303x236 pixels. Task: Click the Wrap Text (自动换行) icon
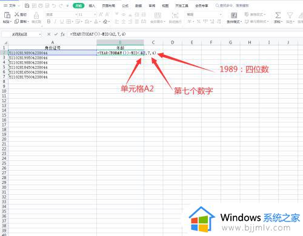pyautogui.click(x=175, y=15)
